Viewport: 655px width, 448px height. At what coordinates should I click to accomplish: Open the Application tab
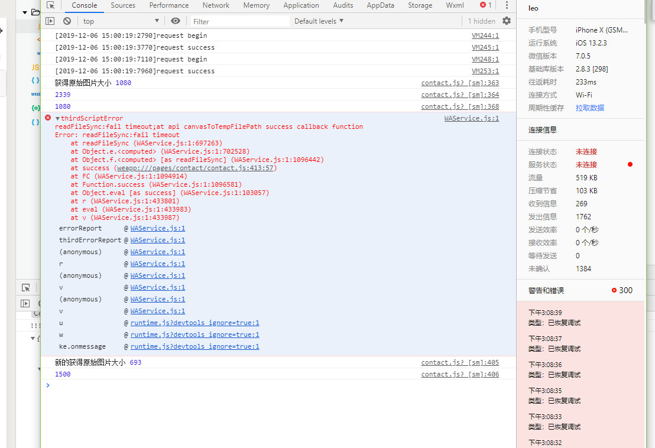[x=301, y=5]
